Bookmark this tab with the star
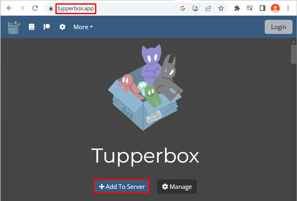This screenshot has height=201, width=297. [x=221, y=8]
